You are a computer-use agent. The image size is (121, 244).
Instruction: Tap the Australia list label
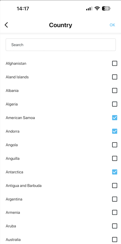point(13,239)
